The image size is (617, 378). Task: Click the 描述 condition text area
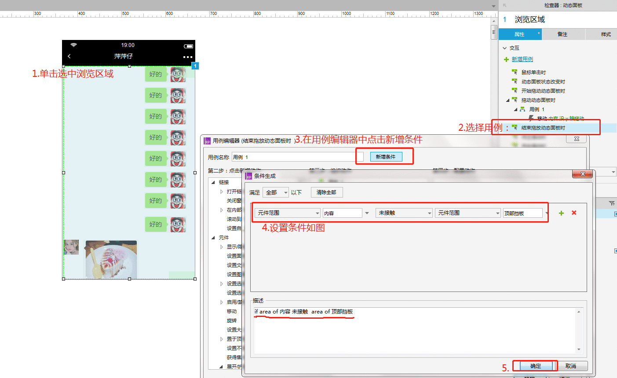coord(414,331)
